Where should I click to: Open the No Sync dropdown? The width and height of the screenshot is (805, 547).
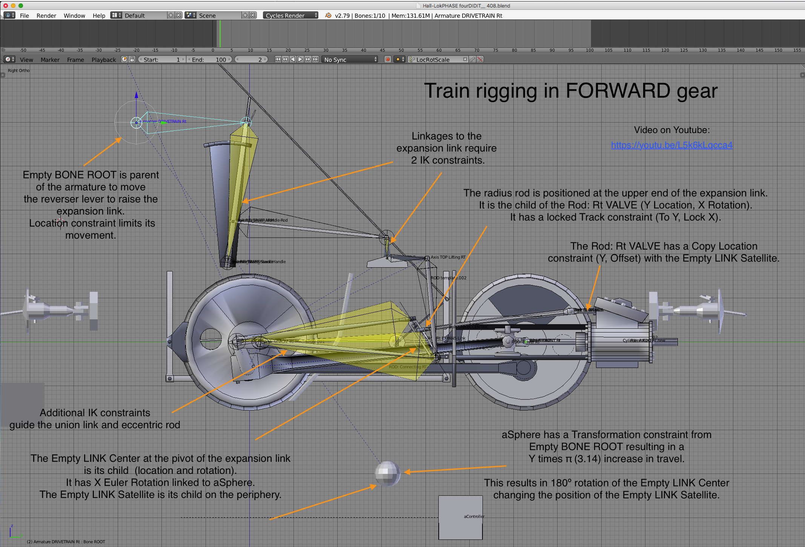(x=350, y=60)
